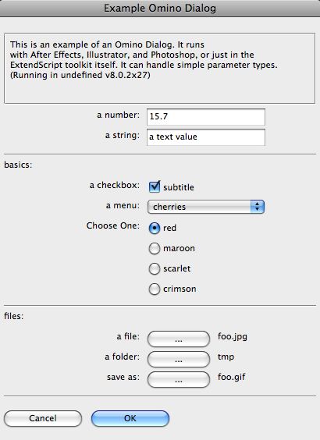
Task: Select the red radio button
Action: coord(155,228)
